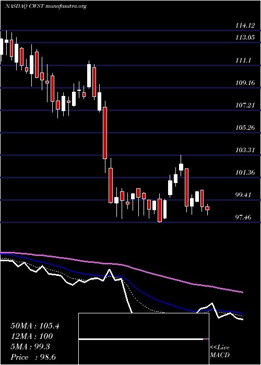Click the last small red candle on the right
The image size is (261, 365).
click(207, 209)
